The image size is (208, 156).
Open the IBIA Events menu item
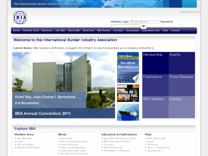(x=104, y=31)
